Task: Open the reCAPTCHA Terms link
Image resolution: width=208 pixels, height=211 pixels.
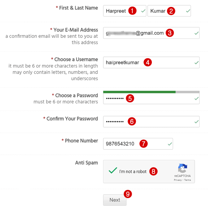Action: (x=188, y=180)
